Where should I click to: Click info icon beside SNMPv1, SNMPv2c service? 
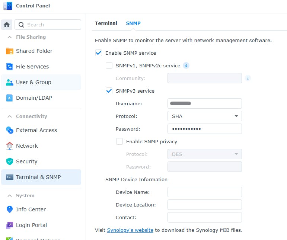(x=186, y=65)
